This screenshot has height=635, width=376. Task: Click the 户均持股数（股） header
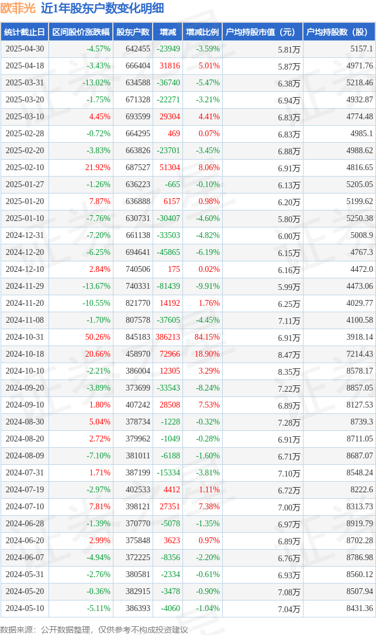tap(339, 32)
